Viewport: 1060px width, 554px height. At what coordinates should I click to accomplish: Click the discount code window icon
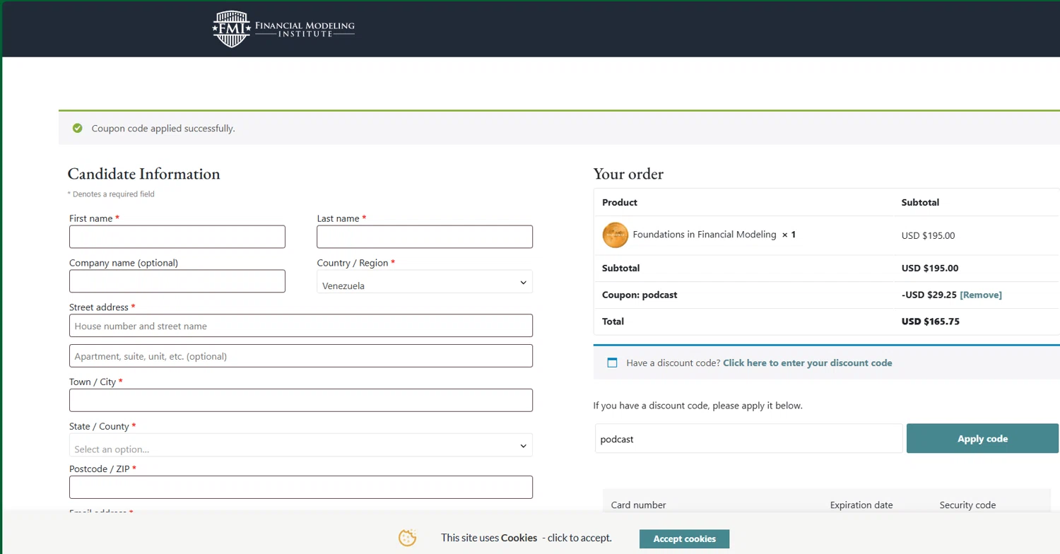pyautogui.click(x=613, y=363)
